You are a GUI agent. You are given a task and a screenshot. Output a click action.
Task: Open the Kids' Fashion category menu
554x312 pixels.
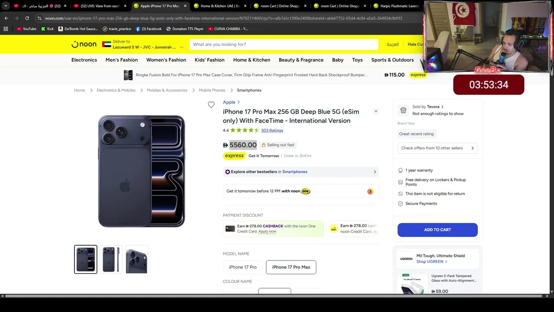pyautogui.click(x=209, y=60)
